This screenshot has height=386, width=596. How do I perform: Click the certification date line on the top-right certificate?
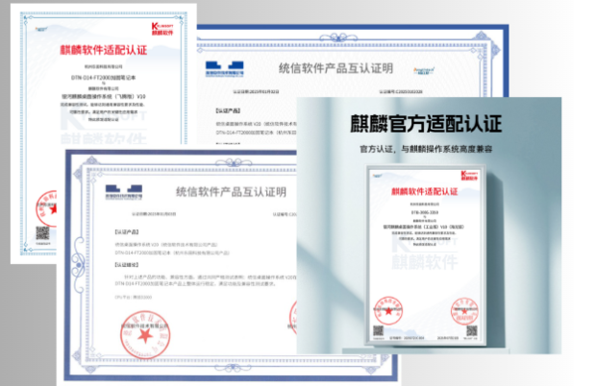pos(257,91)
